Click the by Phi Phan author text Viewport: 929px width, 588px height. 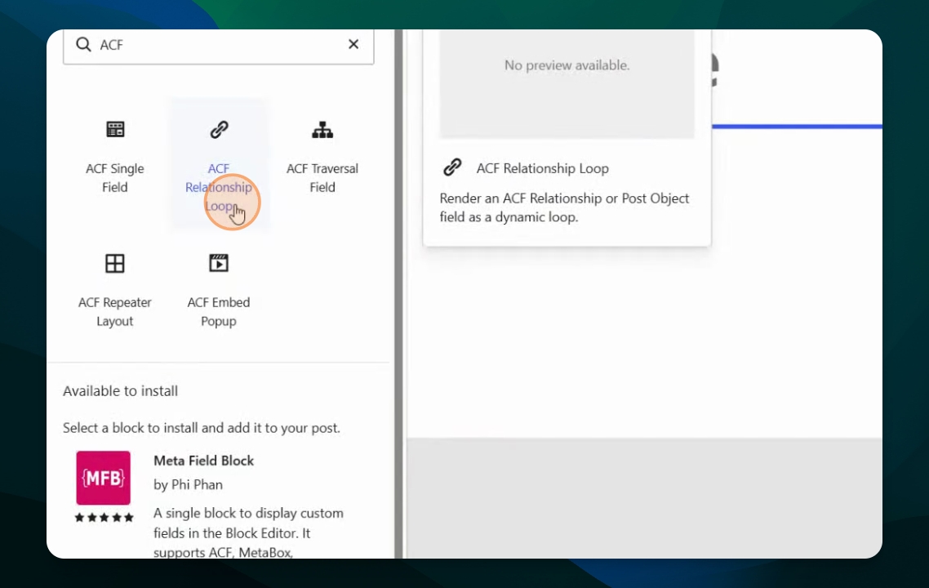(x=188, y=485)
